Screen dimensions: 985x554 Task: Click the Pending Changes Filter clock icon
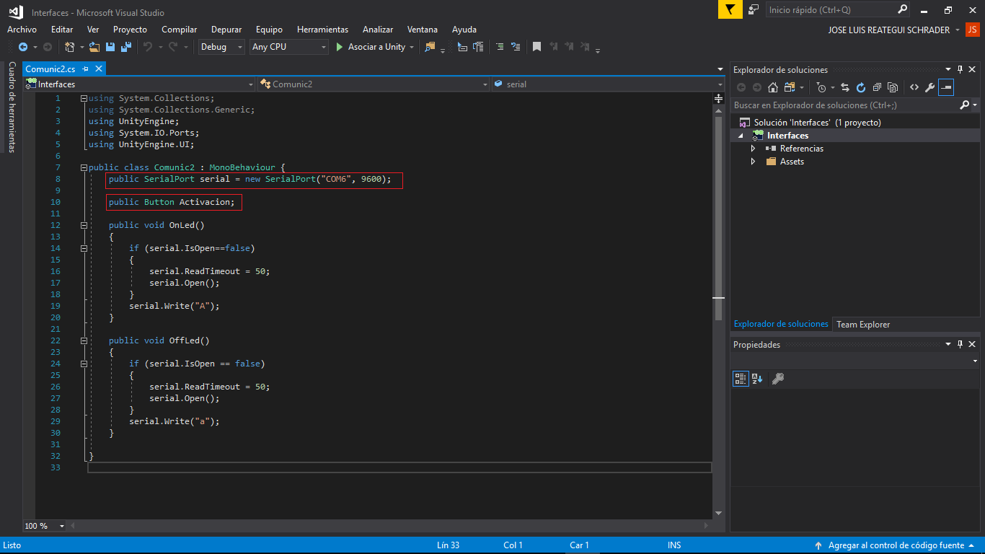point(821,87)
